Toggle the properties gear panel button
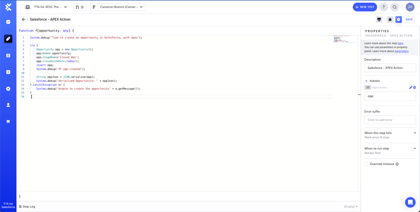 [x=398, y=19]
